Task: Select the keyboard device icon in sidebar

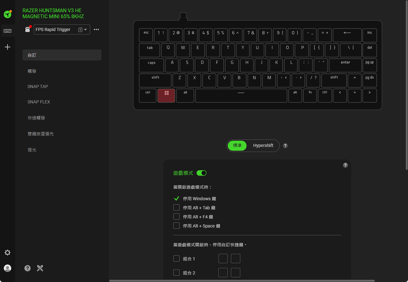Action: (x=8, y=31)
